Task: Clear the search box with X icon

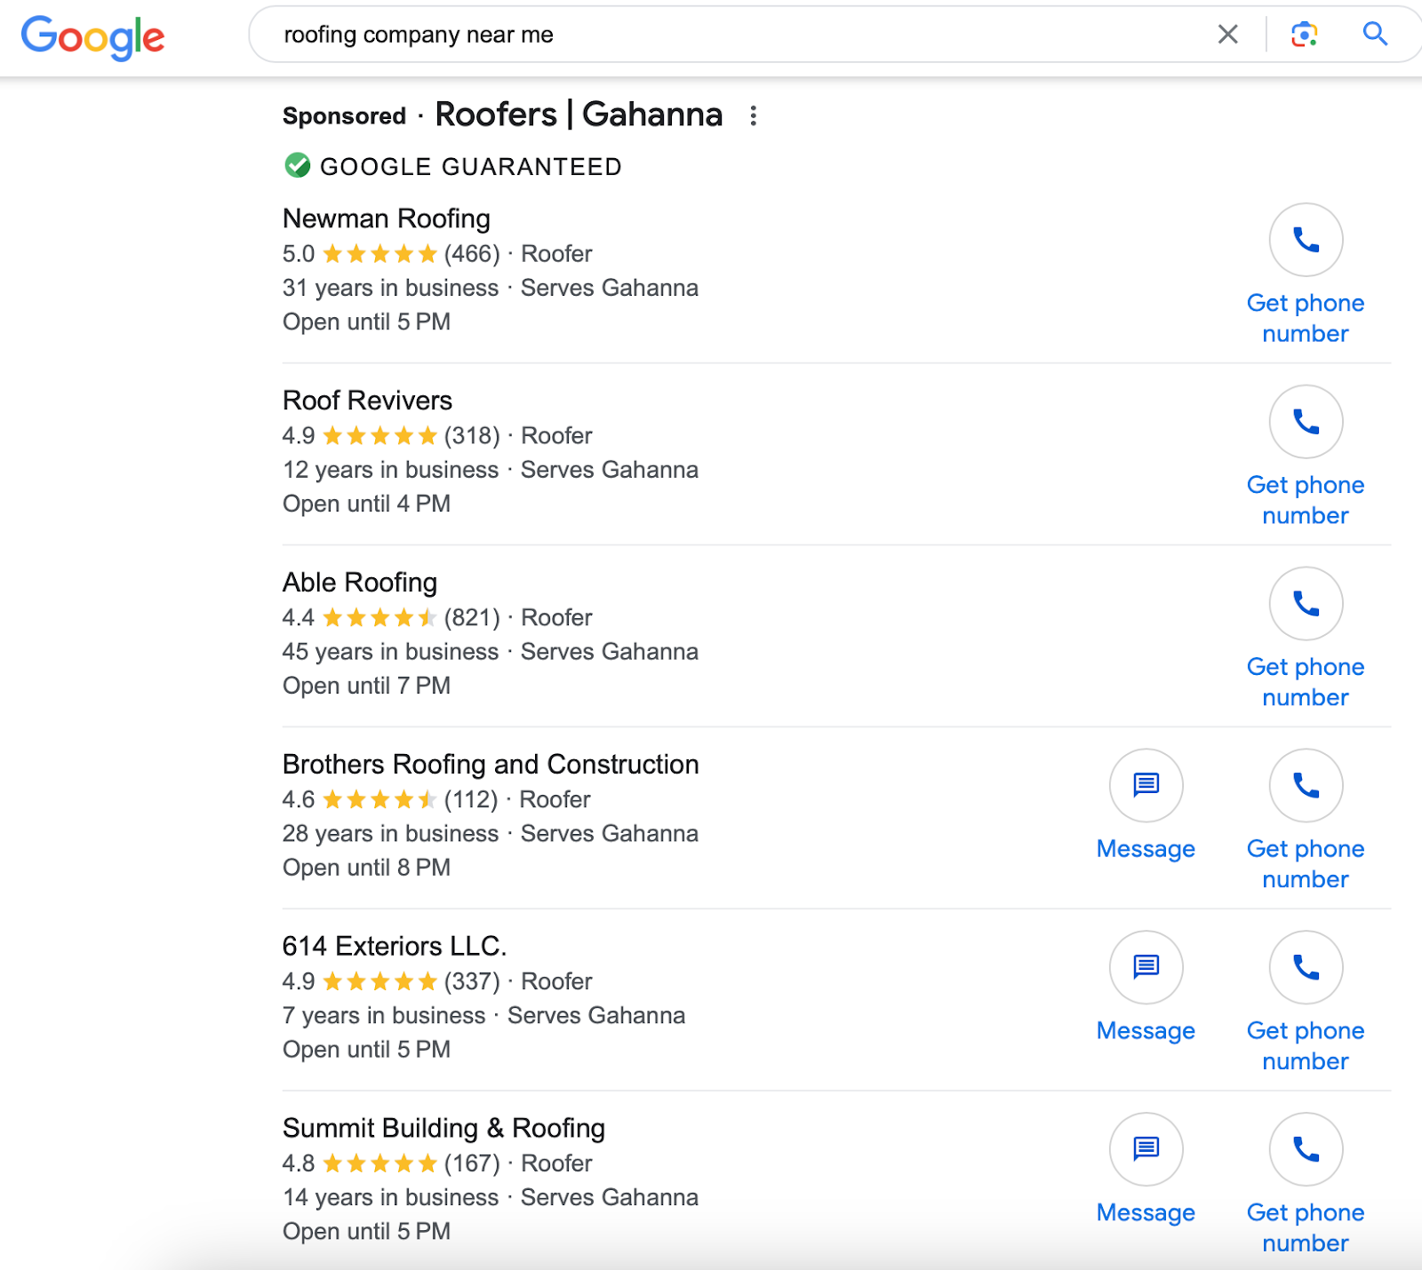Action: (1227, 35)
